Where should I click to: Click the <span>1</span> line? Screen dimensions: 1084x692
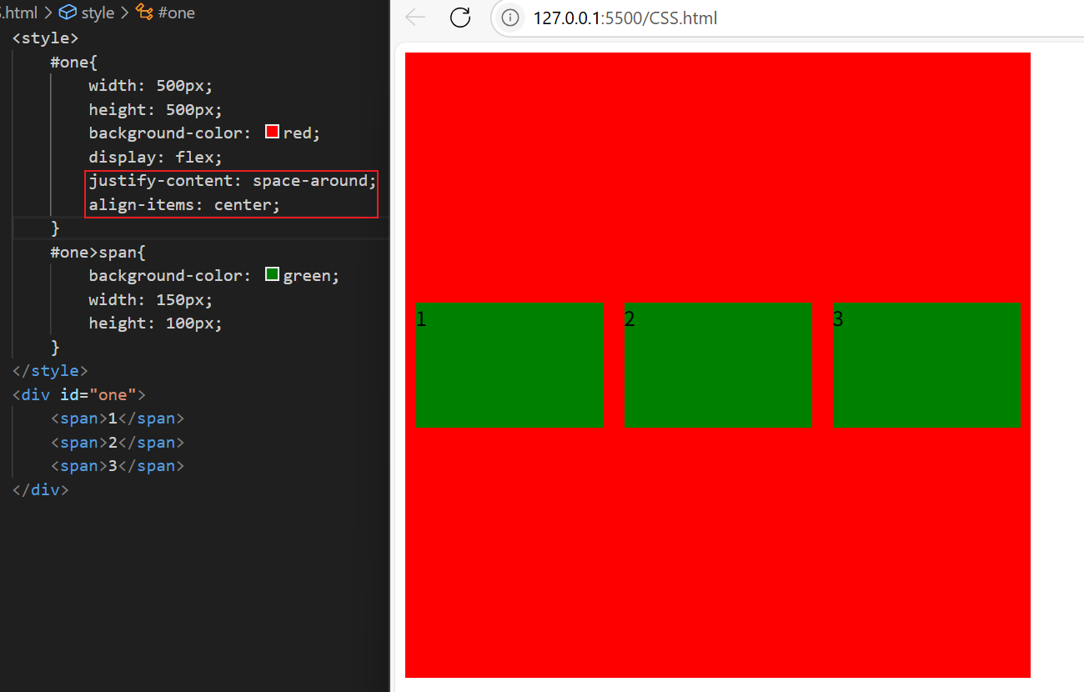tap(118, 418)
